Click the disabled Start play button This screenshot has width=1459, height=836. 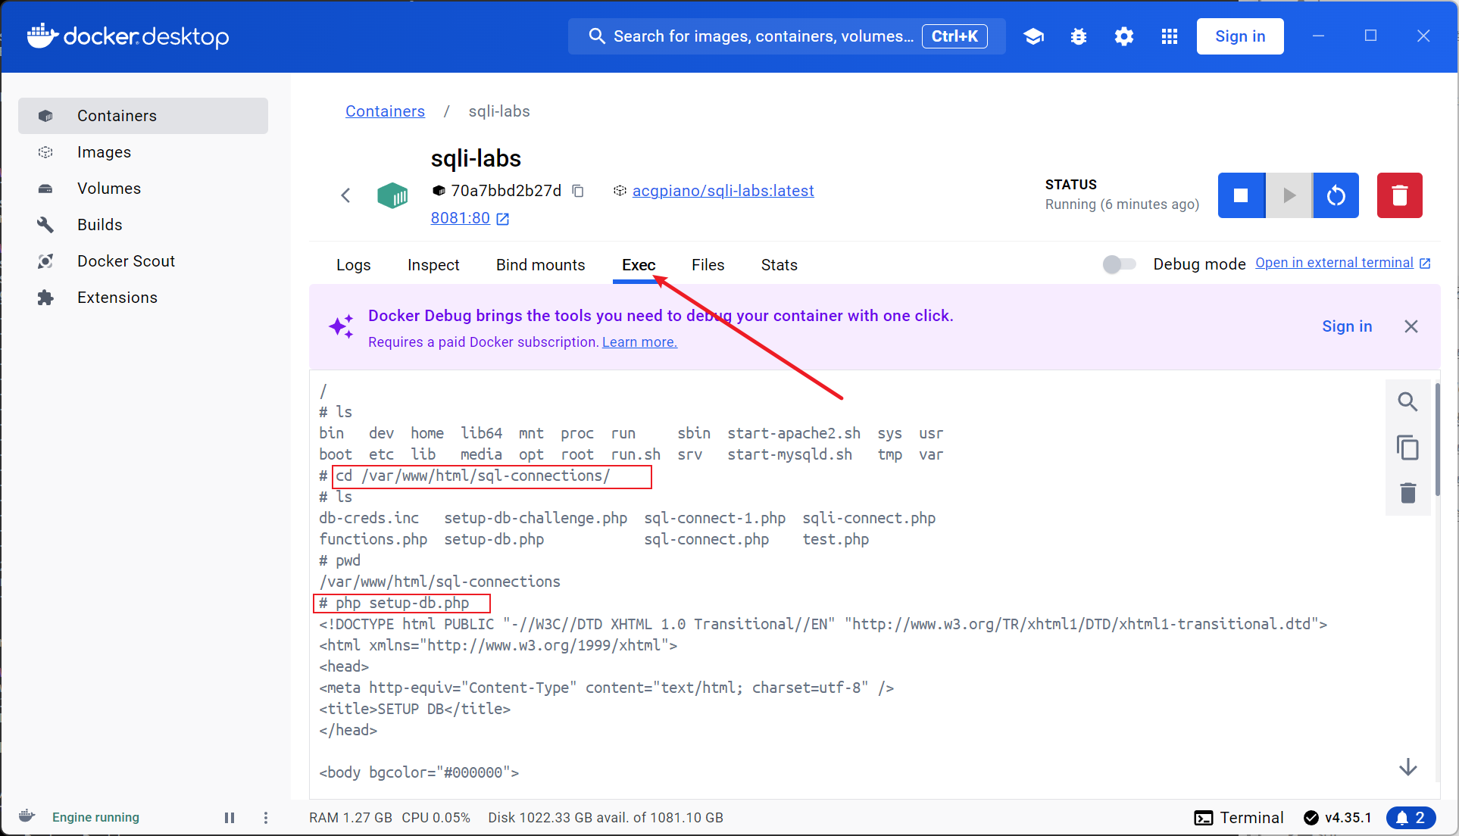pos(1289,195)
